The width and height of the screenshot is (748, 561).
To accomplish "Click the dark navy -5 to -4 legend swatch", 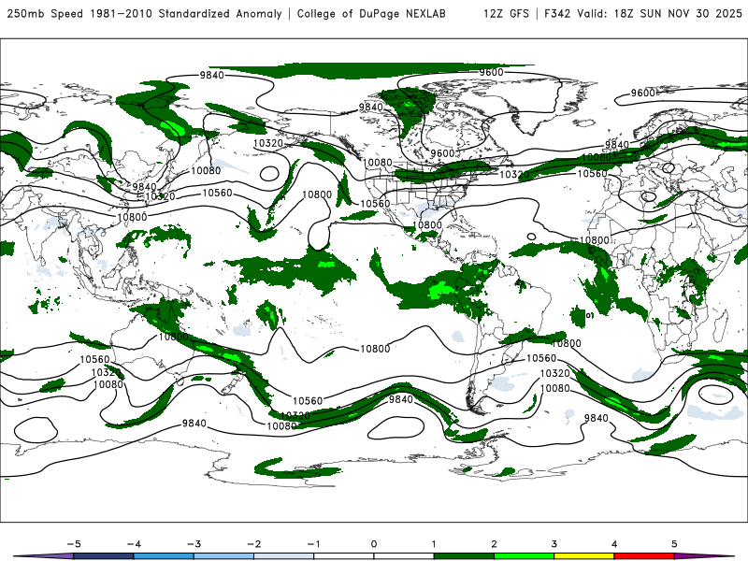I will coord(104,556).
